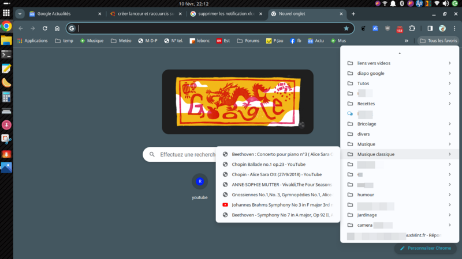The image size is (462, 259).
Task: Bookmark this tab with star icon
Action: pyautogui.click(x=346, y=28)
